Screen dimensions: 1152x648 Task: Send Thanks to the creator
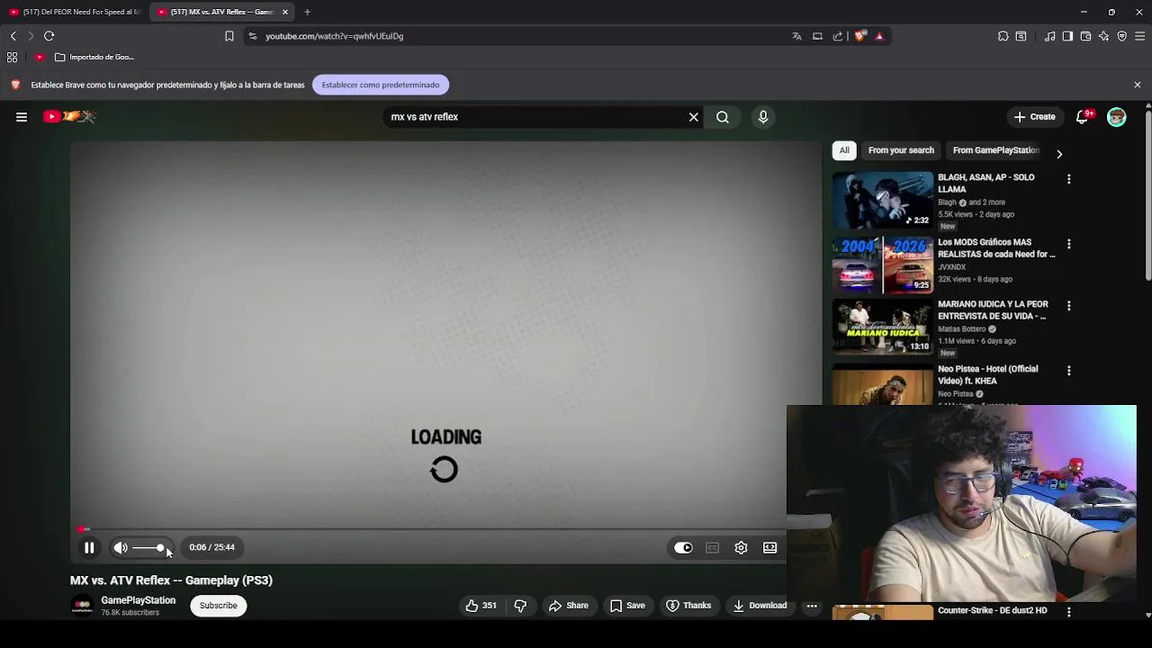(688, 606)
